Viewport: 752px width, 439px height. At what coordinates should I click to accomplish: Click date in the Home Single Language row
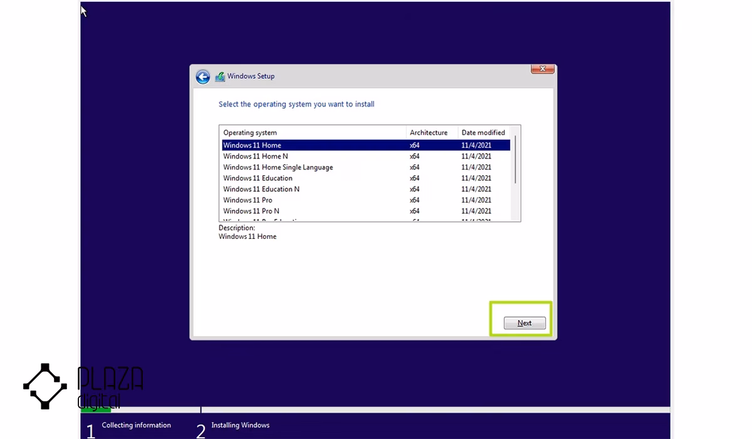(x=476, y=167)
